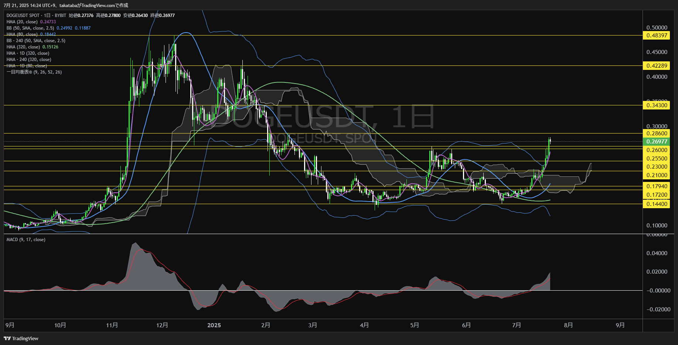Viewport: 678px width, 345px height.
Task: Click the 高値 0.27800 high value
Action: [x=108, y=16]
